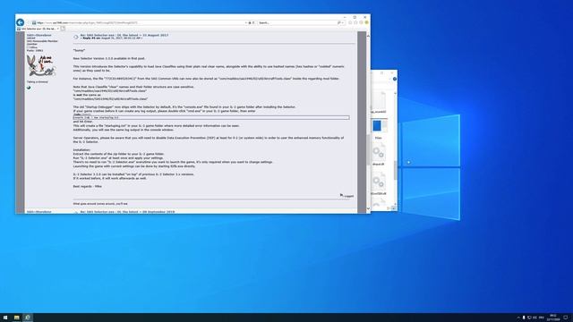The width and height of the screenshot is (573, 322).
Task: Show hidden system tray icons chevron
Action: [x=518, y=318]
